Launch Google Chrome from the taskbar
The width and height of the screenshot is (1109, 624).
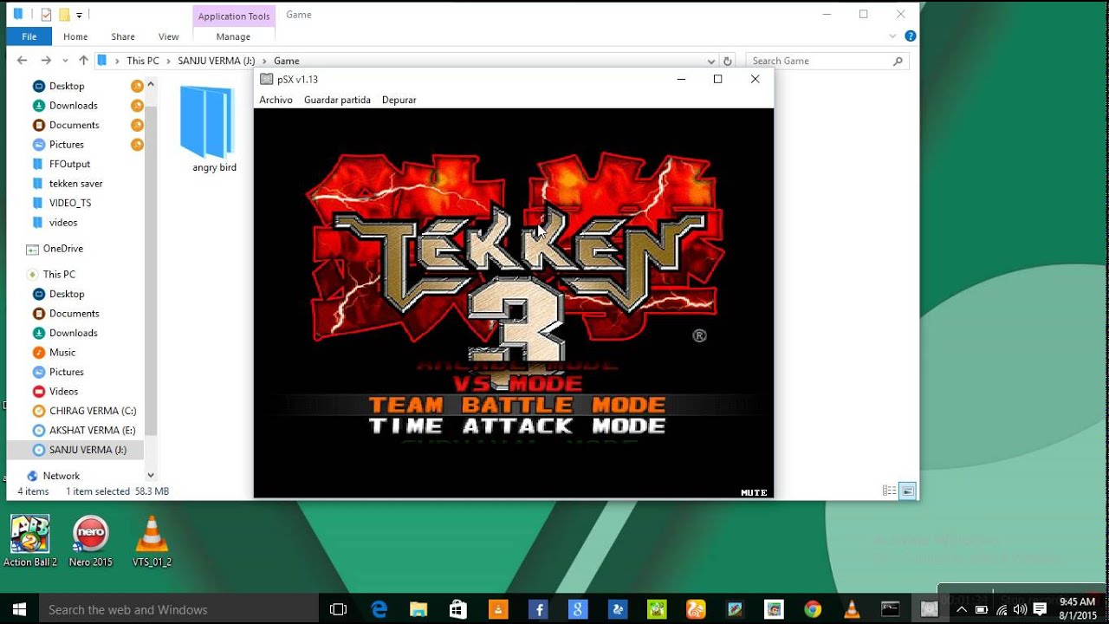[812, 609]
